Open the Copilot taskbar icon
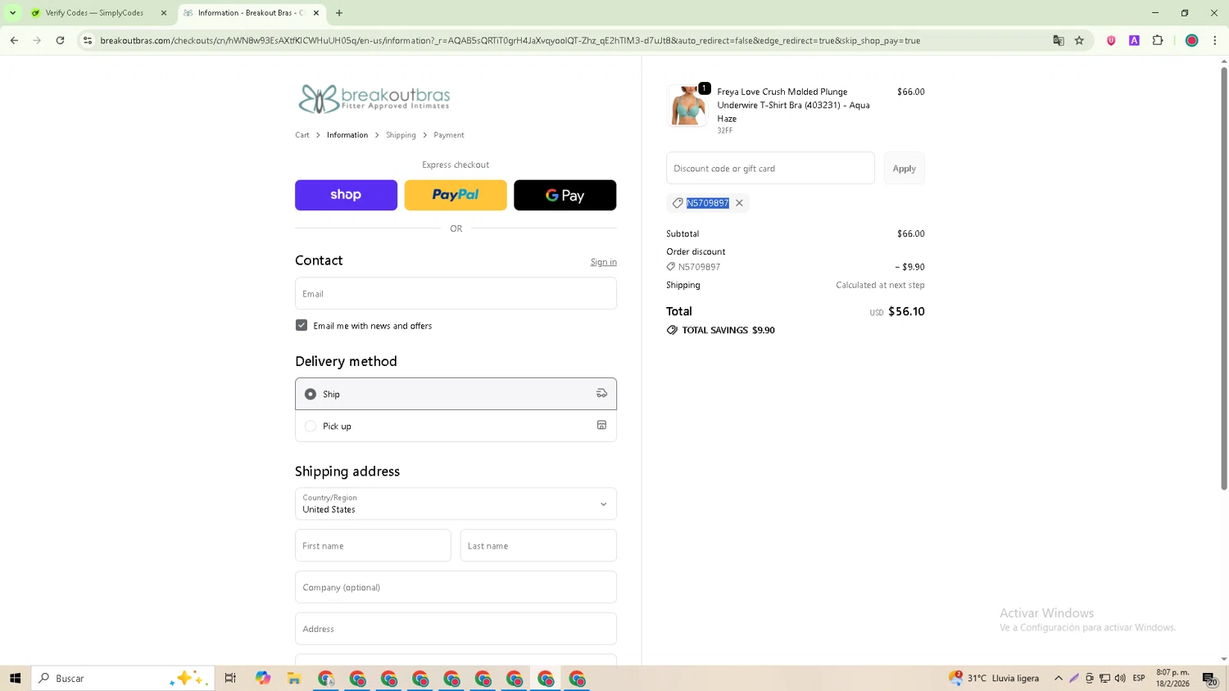Viewport: 1229px width, 691px height. coord(263,678)
